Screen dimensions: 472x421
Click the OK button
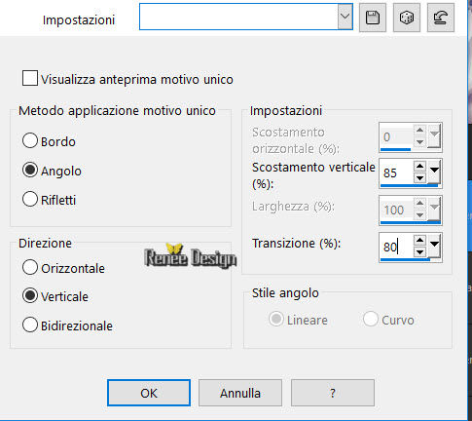[149, 393]
